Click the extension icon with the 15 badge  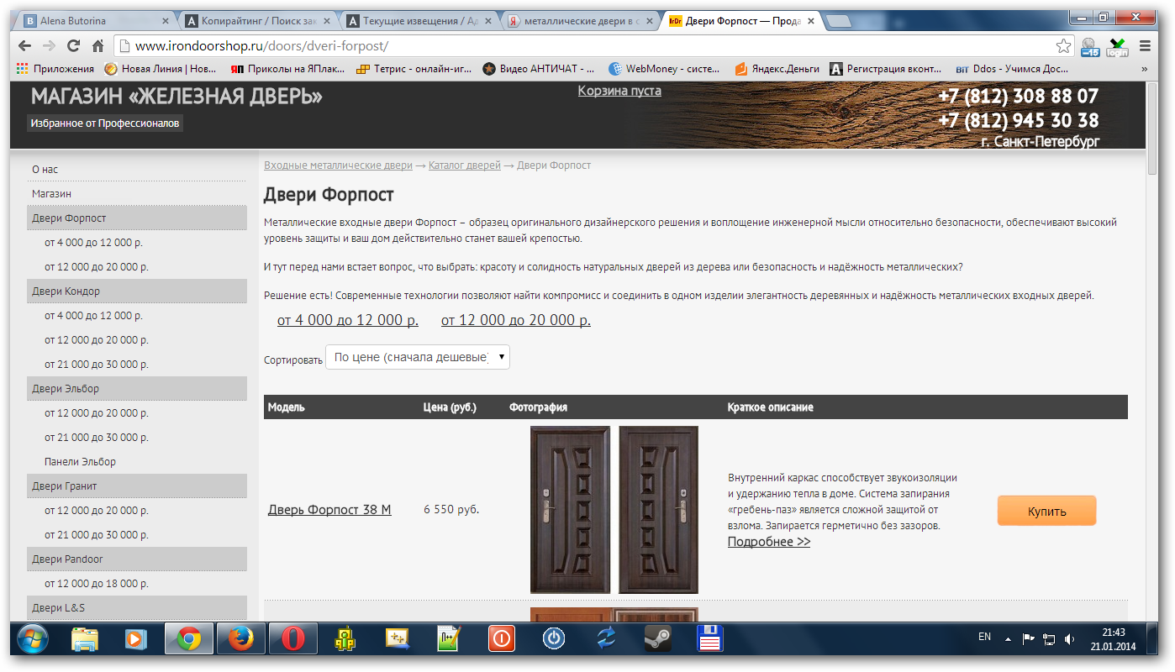(1090, 46)
